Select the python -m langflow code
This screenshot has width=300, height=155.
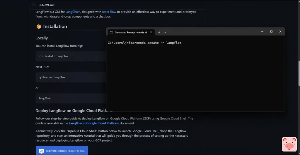pyautogui.click(x=52, y=77)
